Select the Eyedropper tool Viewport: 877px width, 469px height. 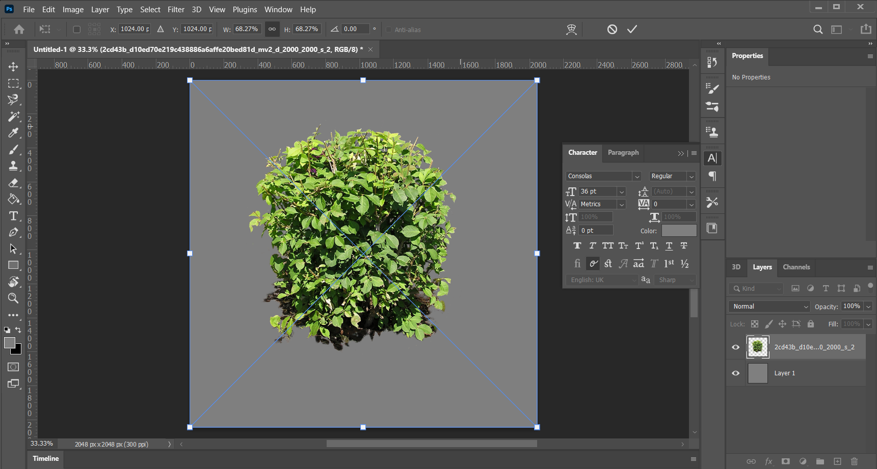pos(13,133)
